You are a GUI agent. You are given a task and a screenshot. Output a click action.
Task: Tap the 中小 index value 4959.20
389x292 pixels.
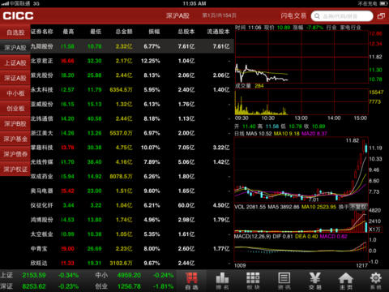[129, 275]
